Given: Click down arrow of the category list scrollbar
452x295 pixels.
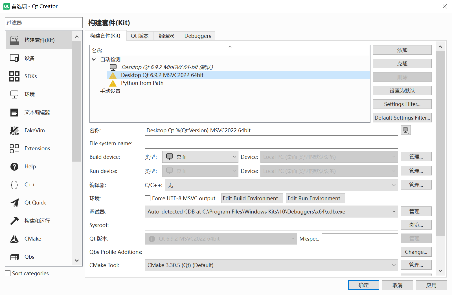Looking at the screenshot, I should [77, 261].
